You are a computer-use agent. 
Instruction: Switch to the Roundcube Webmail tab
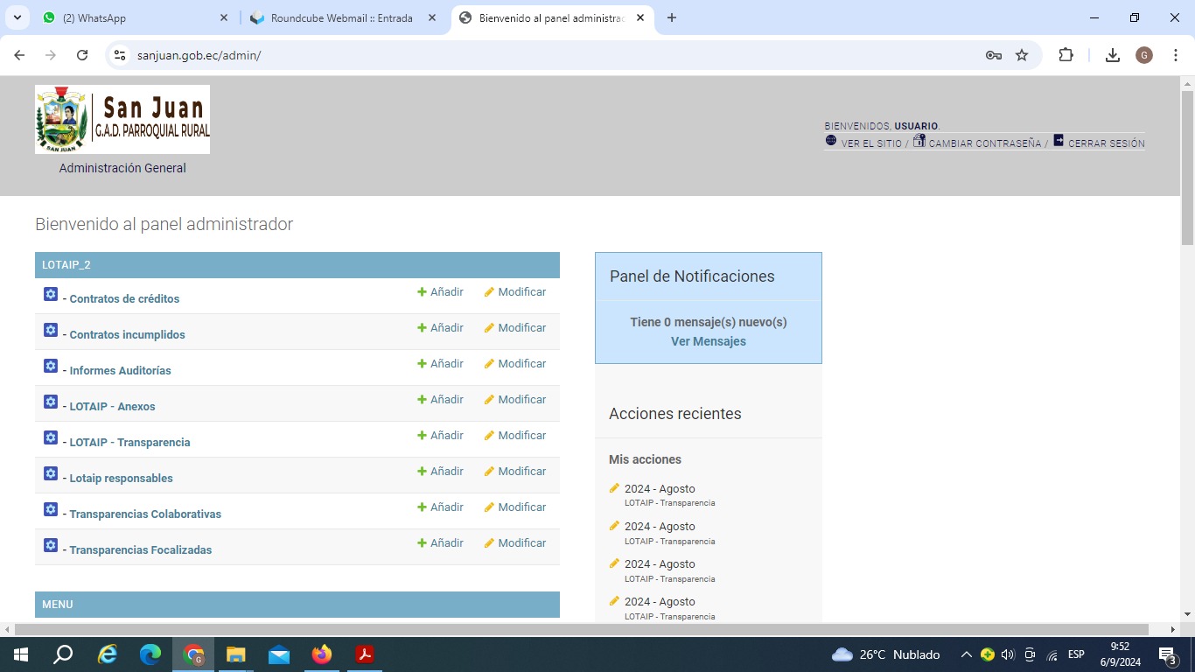[341, 17]
